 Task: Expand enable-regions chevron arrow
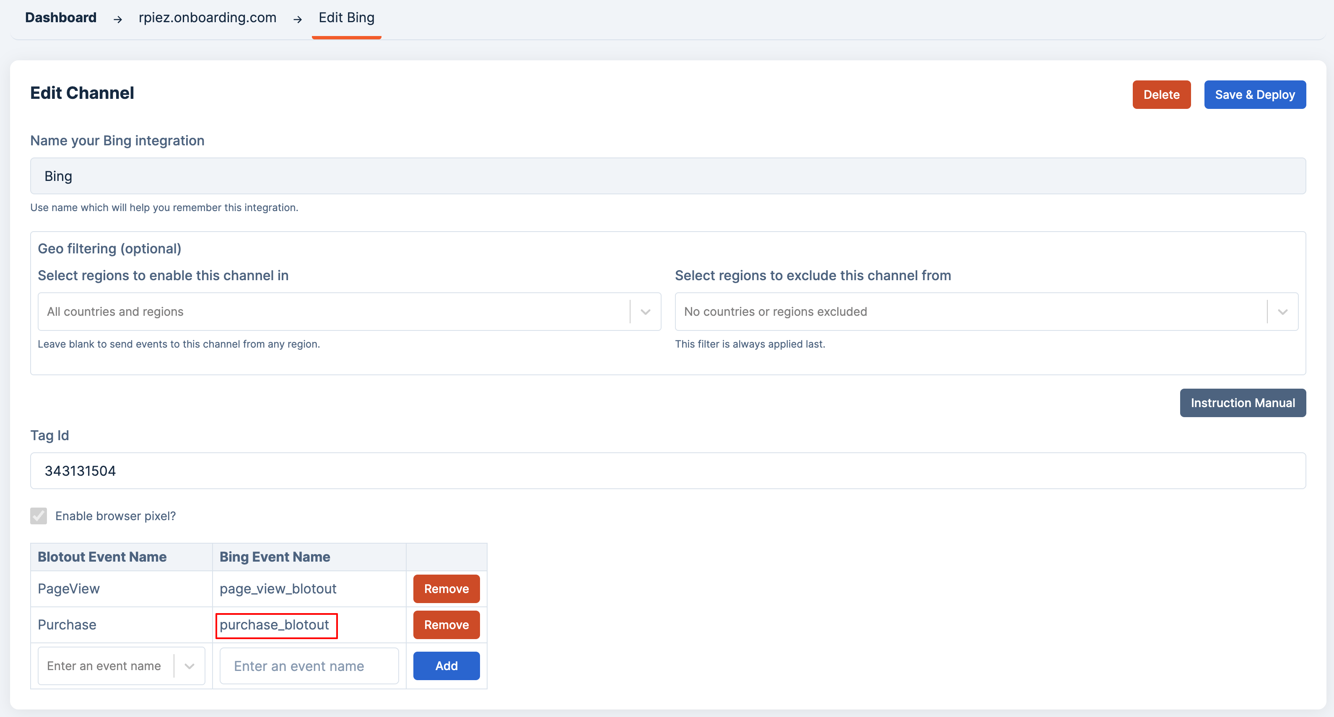[645, 312]
